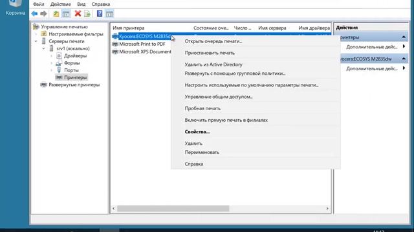Open Дополнительные действия under Принтеры section
This screenshot has height=232, width=414.
[372, 47]
